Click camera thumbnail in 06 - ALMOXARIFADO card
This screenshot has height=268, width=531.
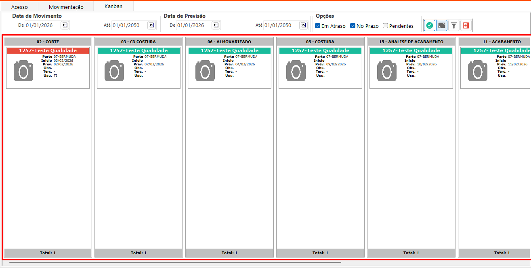[205, 71]
